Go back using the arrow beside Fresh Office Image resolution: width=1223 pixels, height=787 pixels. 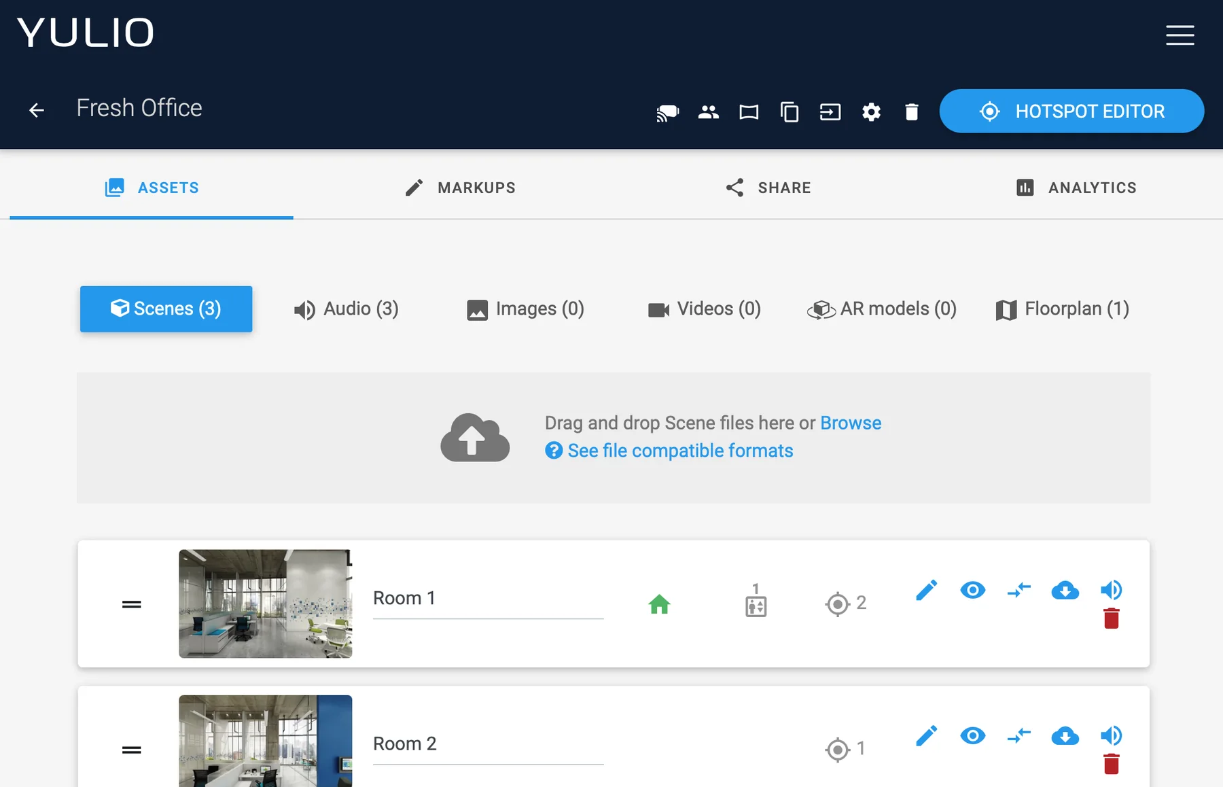37,109
